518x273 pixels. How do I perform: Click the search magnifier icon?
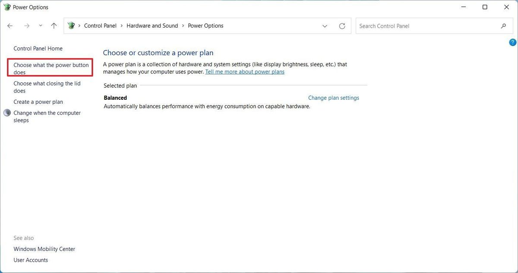tap(503, 25)
